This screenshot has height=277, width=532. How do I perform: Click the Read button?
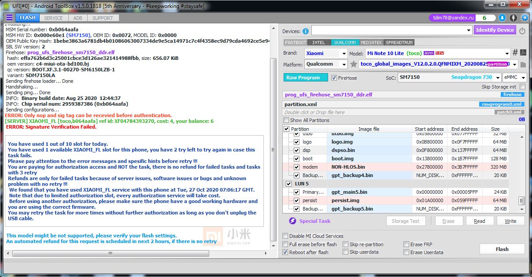479,221
